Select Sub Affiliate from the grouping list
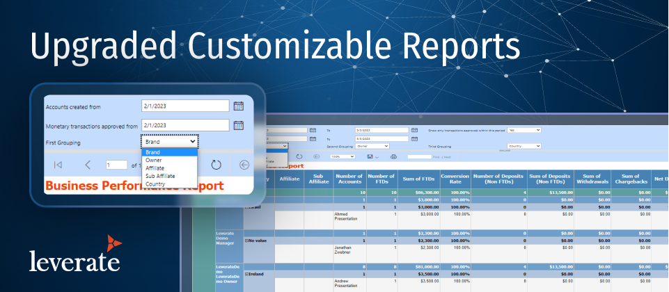The width and height of the screenshot is (669, 292). point(161,176)
